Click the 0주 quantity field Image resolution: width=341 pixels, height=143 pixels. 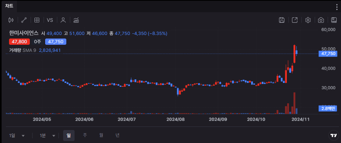pyautogui.click(x=37, y=42)
